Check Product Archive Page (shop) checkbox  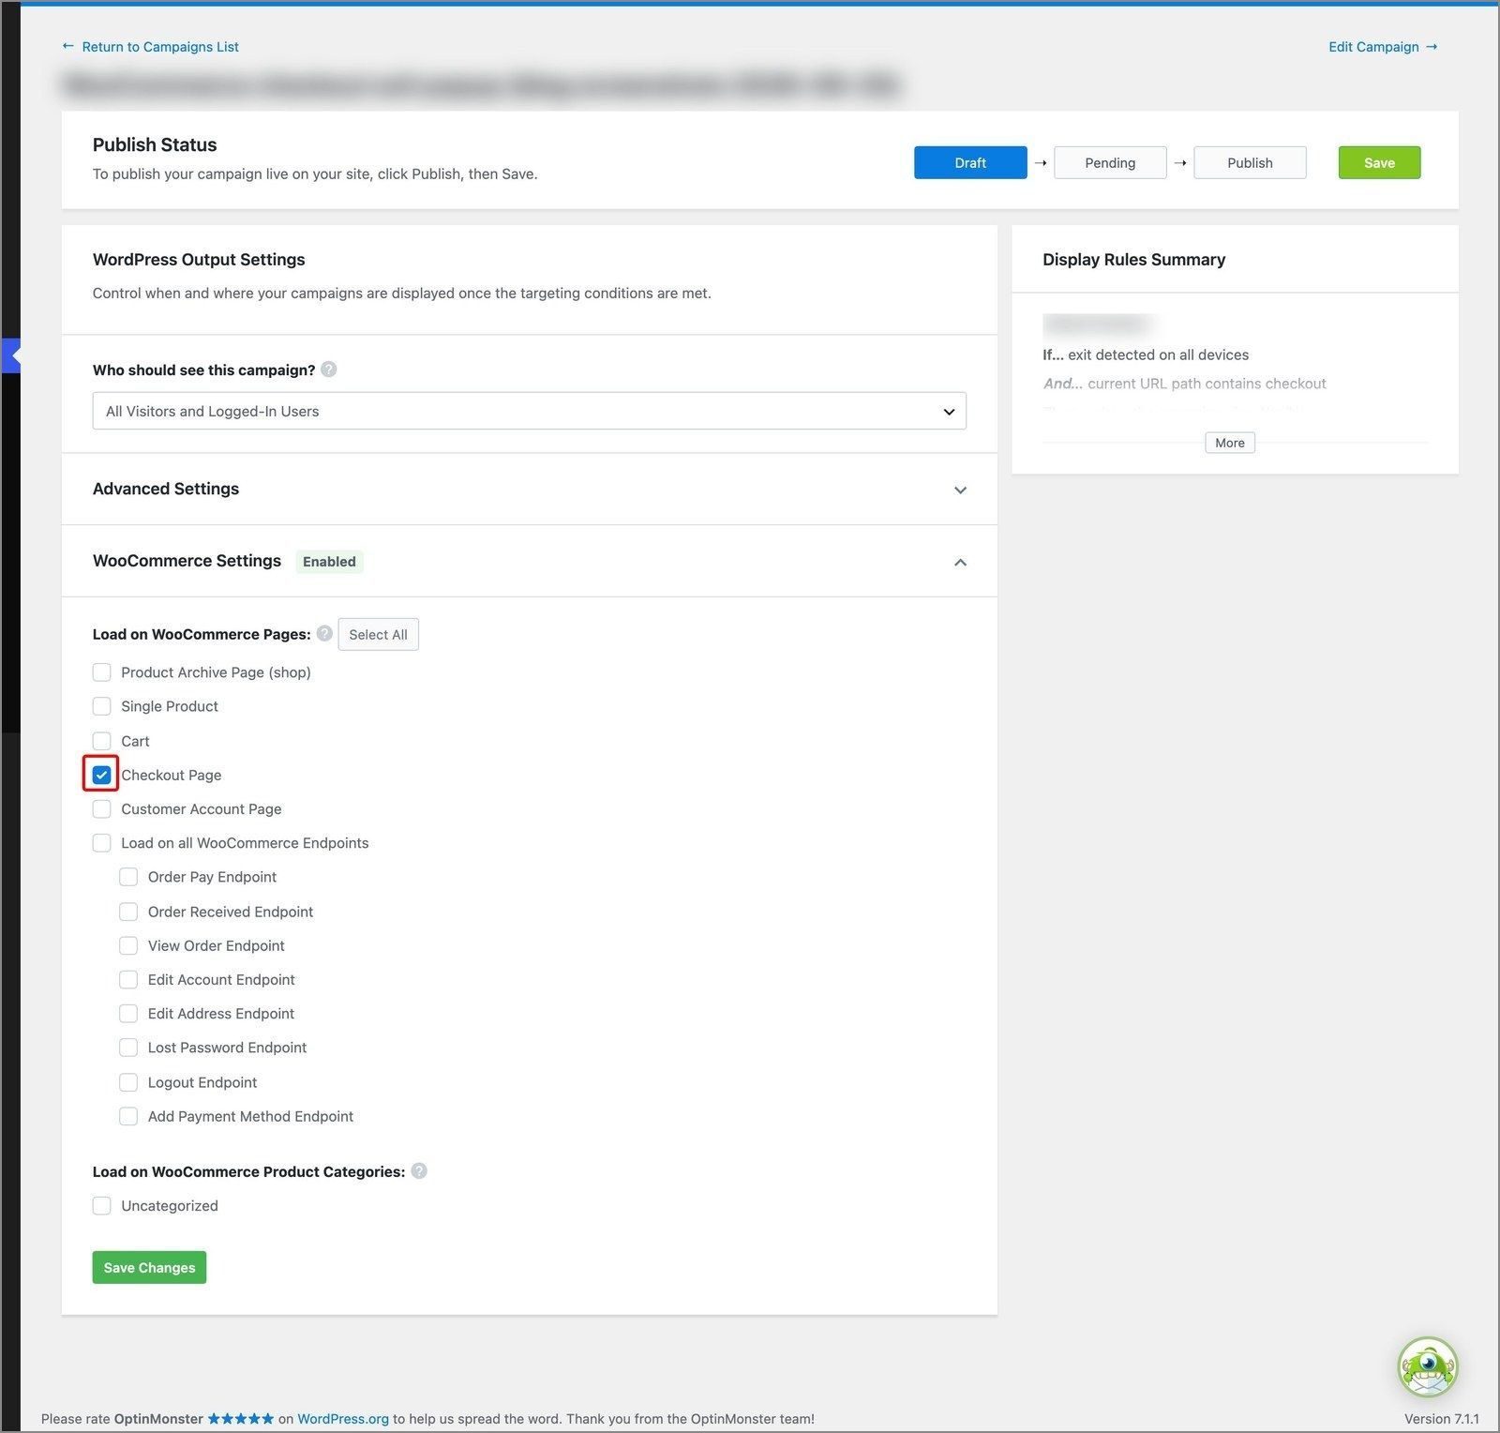coord(102,672)
